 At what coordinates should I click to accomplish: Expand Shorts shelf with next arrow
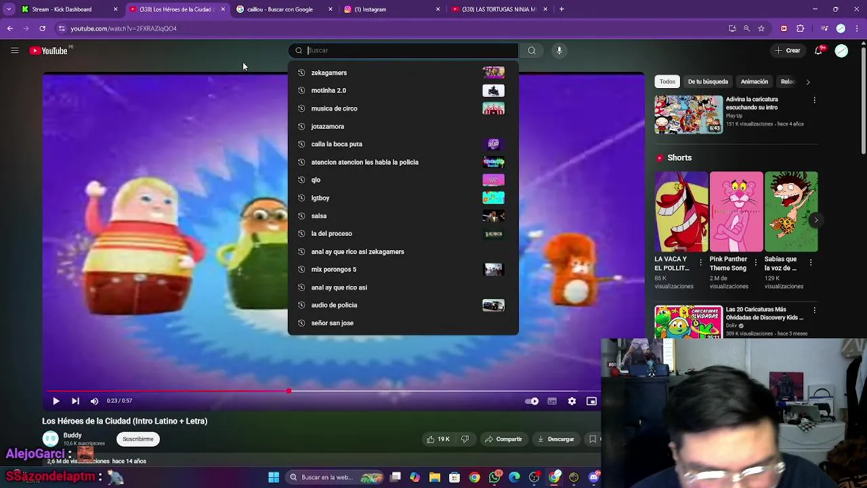(816, 220)
